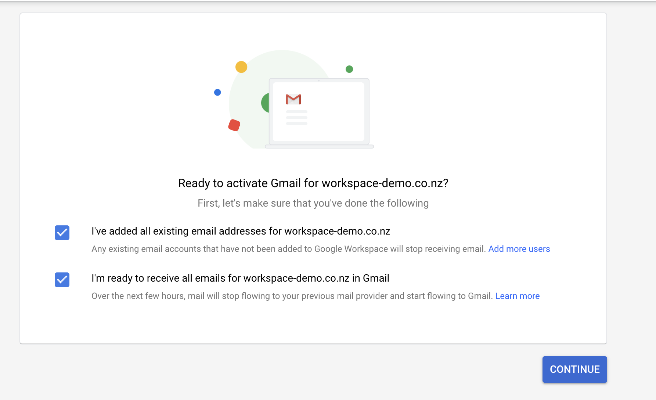
Task: Uncheck "I'm ready to receive all emails" checkbox
Action: (62, 280)
